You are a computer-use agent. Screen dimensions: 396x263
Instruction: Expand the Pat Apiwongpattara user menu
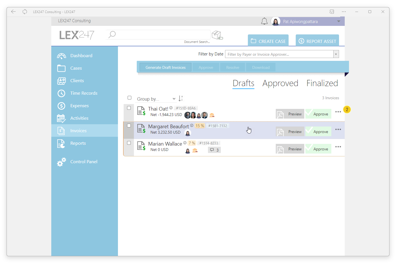pos(338,21)
